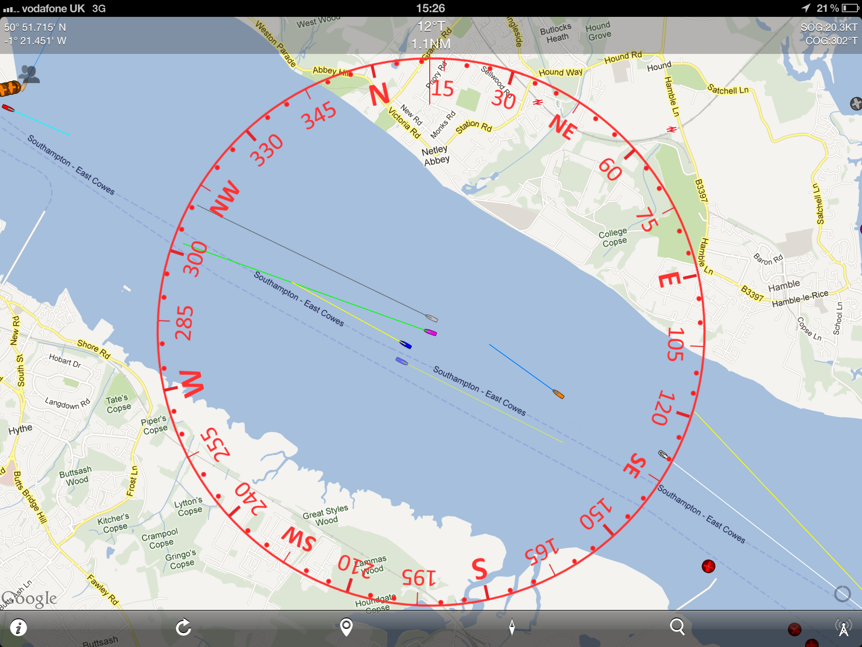Tap the Satchell Ln street label
This screenshot has height=647, width=862.
pyautogui.click(x=728, y=89)
